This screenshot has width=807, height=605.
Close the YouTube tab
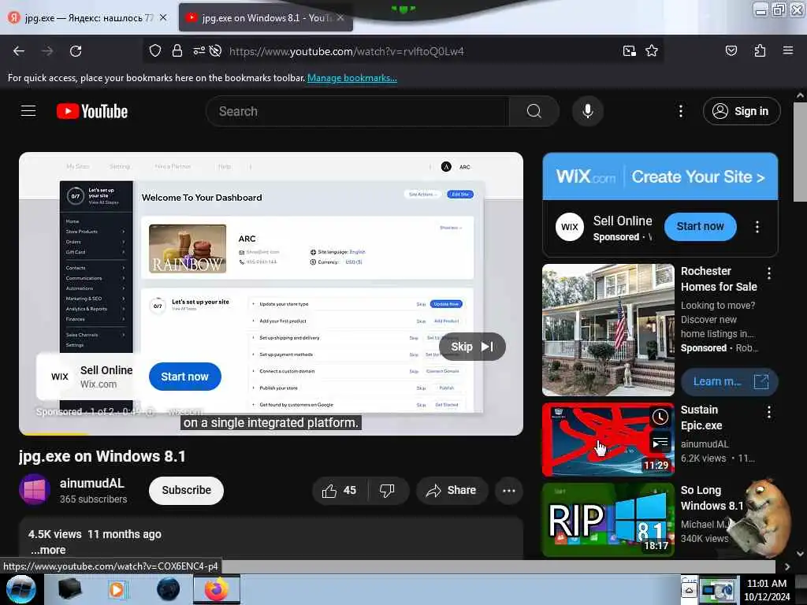(340, 17)
